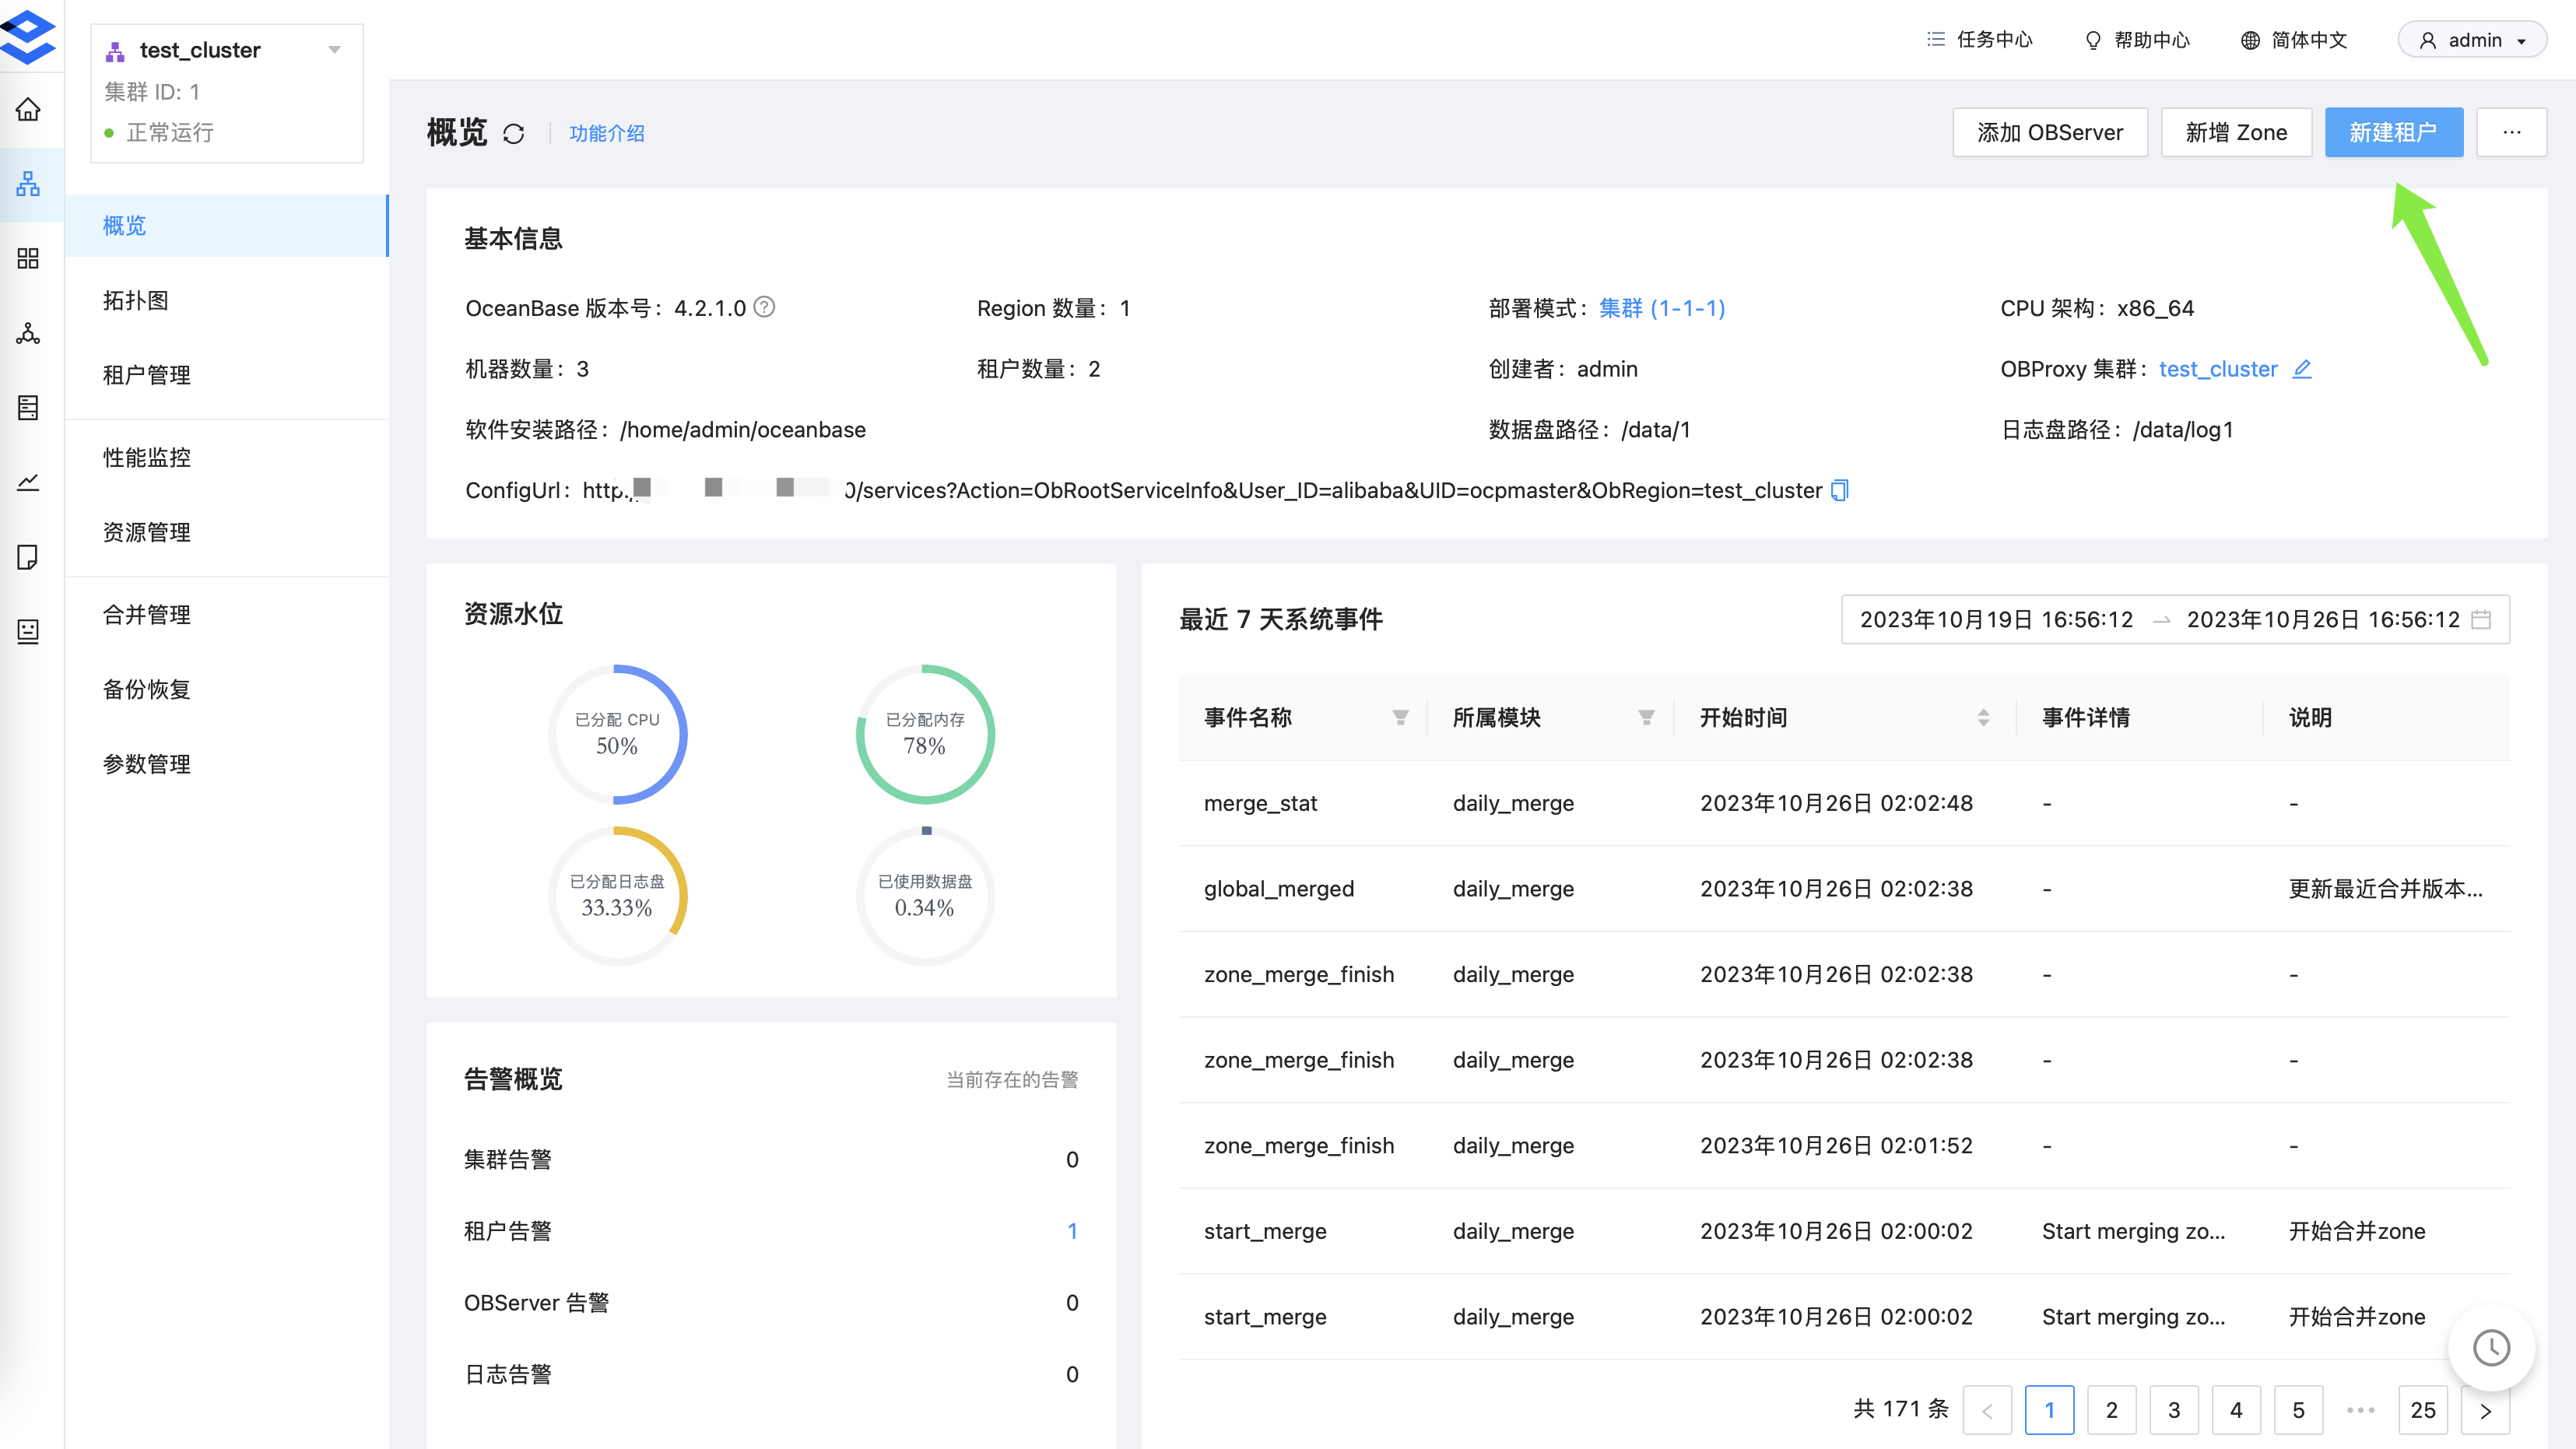Click the 集群告警 row
Screen dimensions: 2576x1449
point(771,1160)
